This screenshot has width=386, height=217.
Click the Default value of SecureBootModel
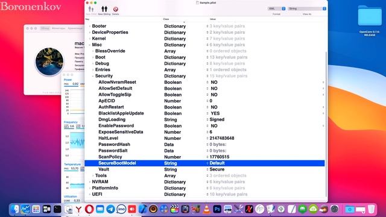[x=217, y=163]
